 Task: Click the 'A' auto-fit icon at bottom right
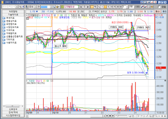(165, 116)
